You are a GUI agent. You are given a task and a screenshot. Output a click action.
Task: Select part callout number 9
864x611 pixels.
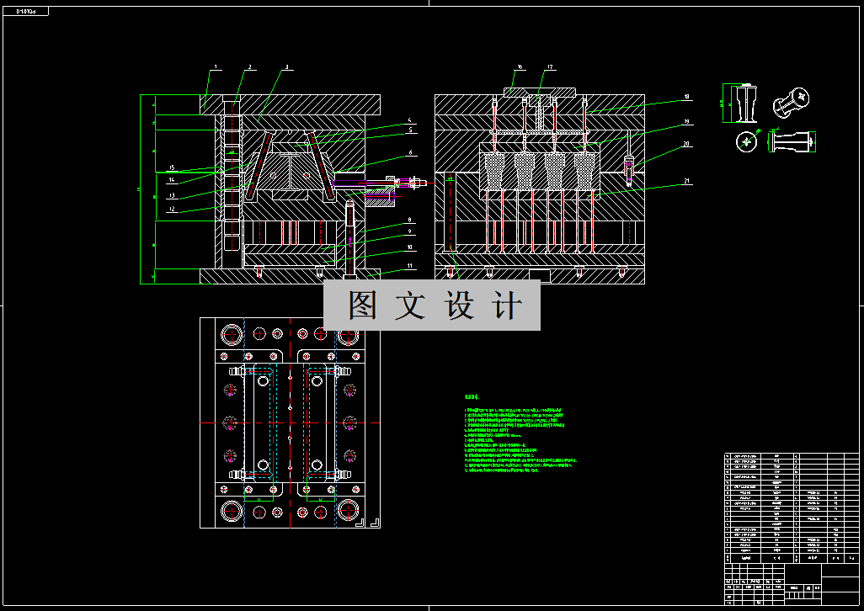[x=409, y=231]
